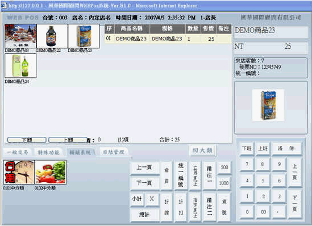Click the 總計 total button
The height and width of the screenshot is (226, 312).
tap(144, 215)
